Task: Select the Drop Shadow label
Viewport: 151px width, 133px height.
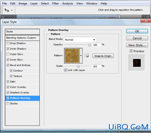Action: [x=18, y=43]
